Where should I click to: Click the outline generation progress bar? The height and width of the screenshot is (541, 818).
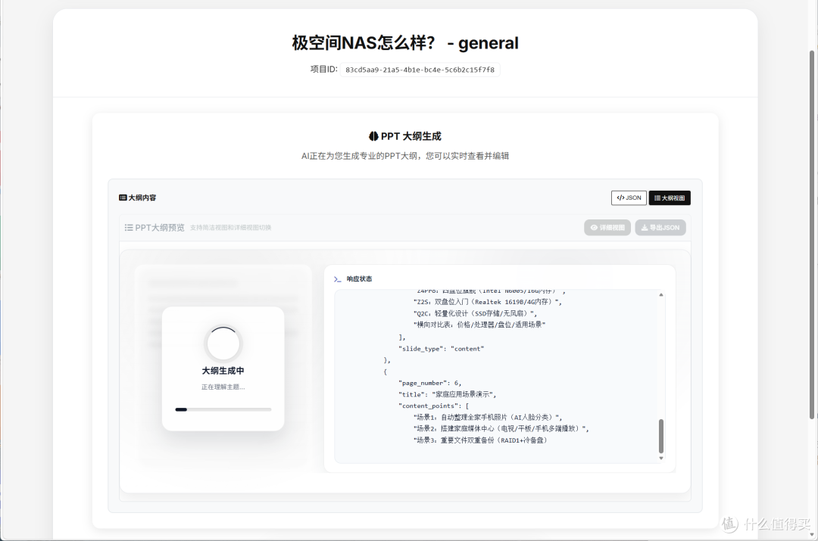point(223,409)
